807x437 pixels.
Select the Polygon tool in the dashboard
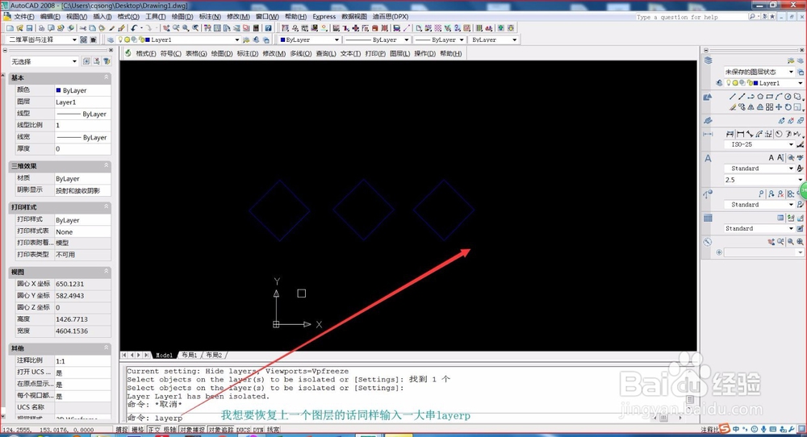[x=760, y=97]
